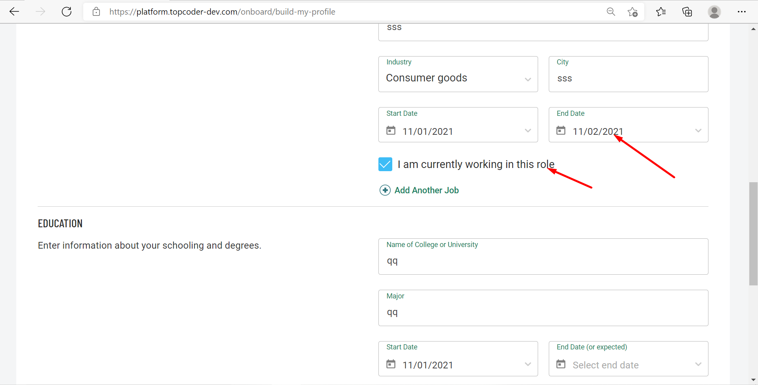
Task: Open the Start Date calendar picker
Action: click(x=391, y=130)
